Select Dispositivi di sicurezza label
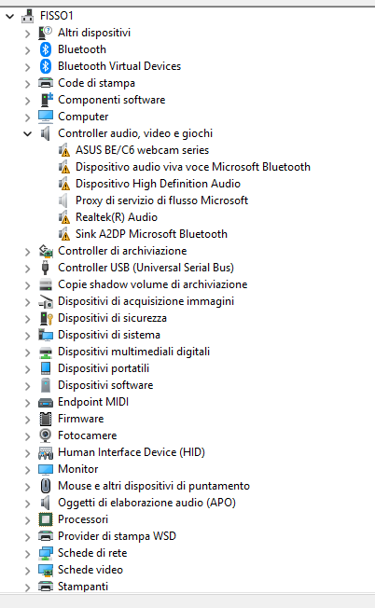The height and width of the screenshot is (608, 375). click(112, 318)
